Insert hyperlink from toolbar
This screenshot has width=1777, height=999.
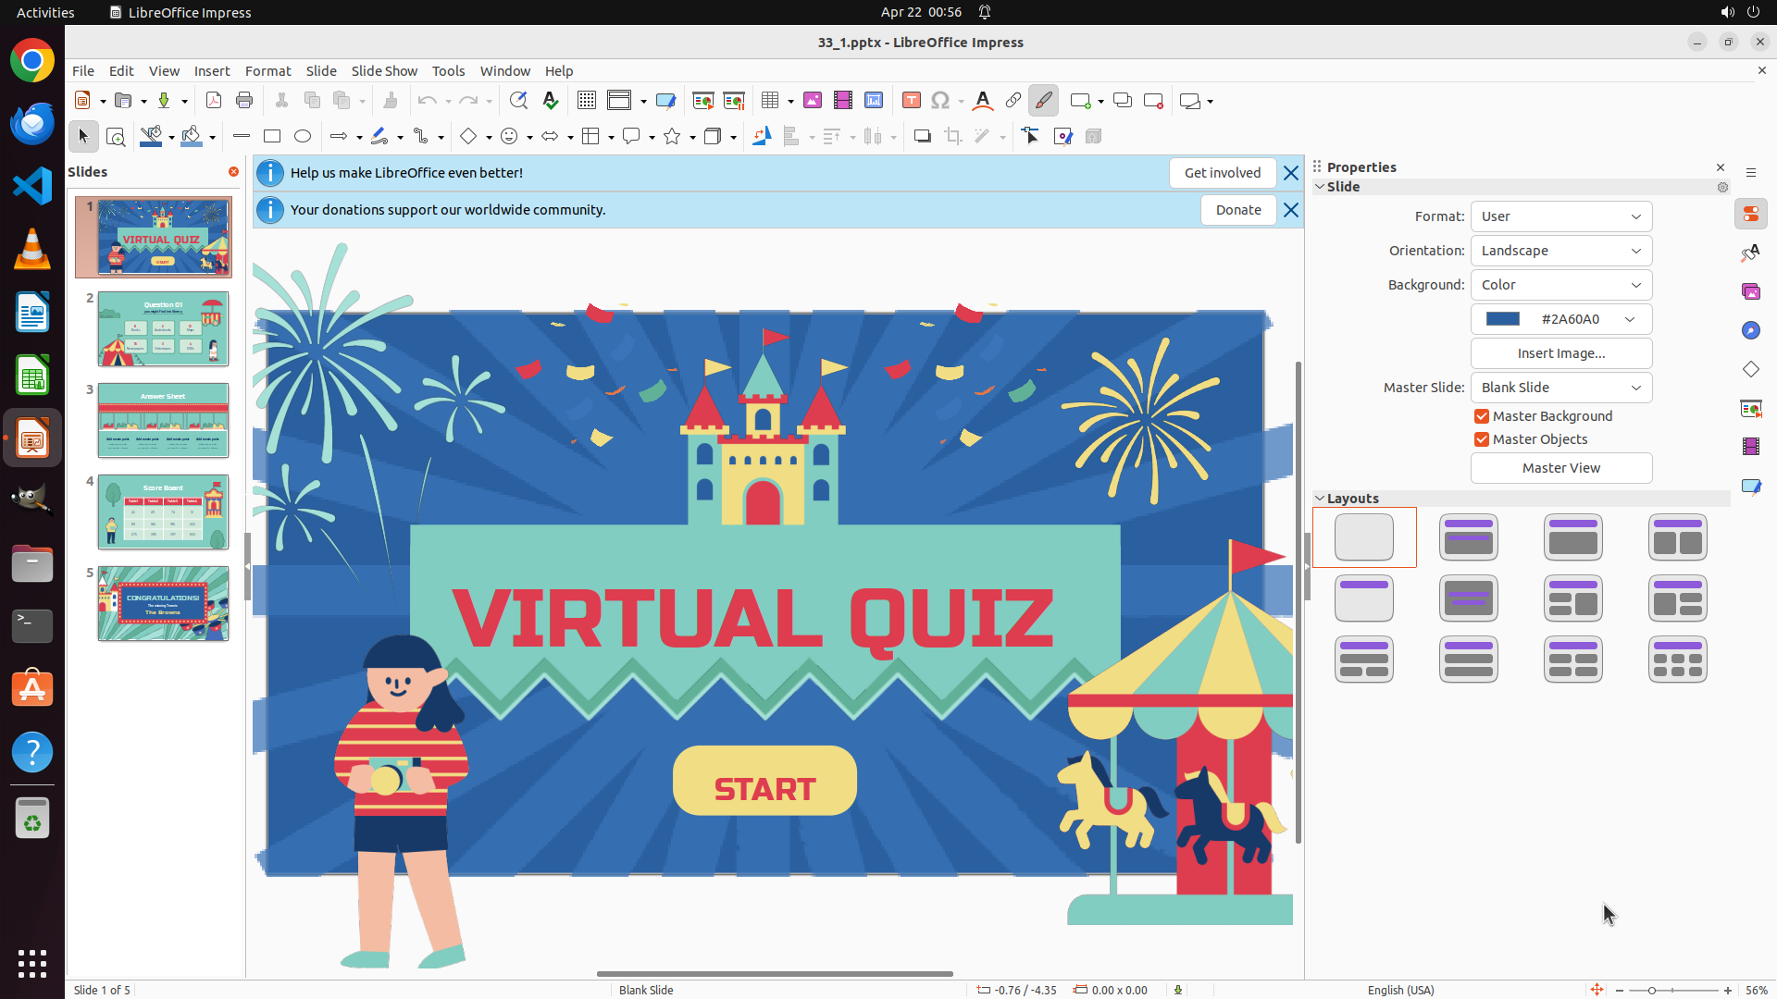click(x=1013, y=101)
